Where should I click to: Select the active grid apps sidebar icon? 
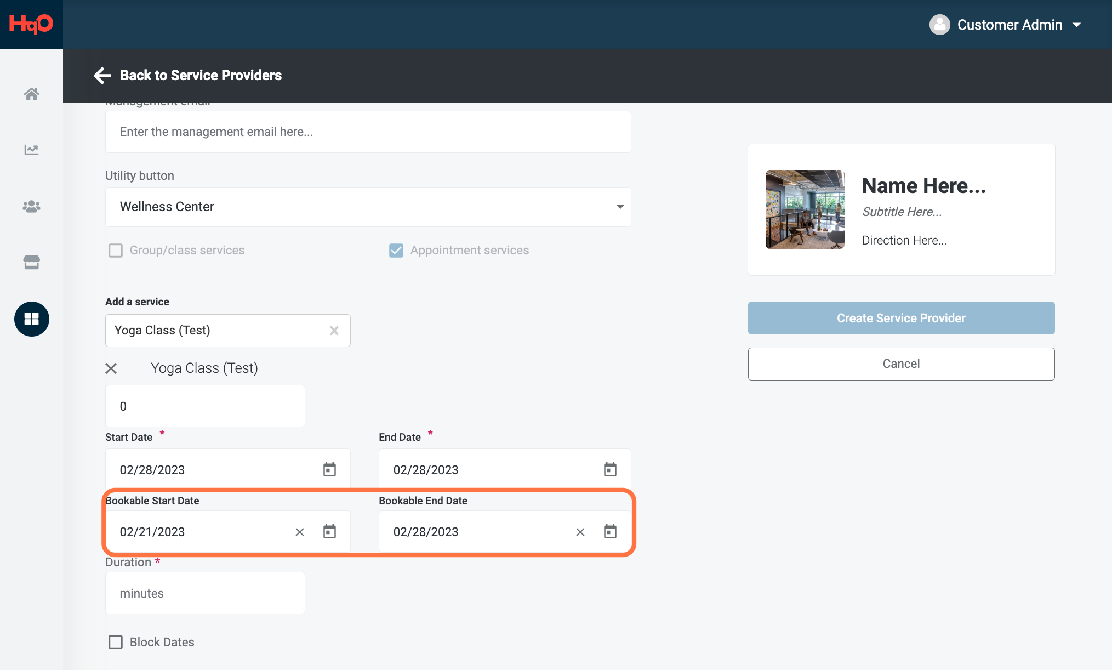(x=32, y=319)
